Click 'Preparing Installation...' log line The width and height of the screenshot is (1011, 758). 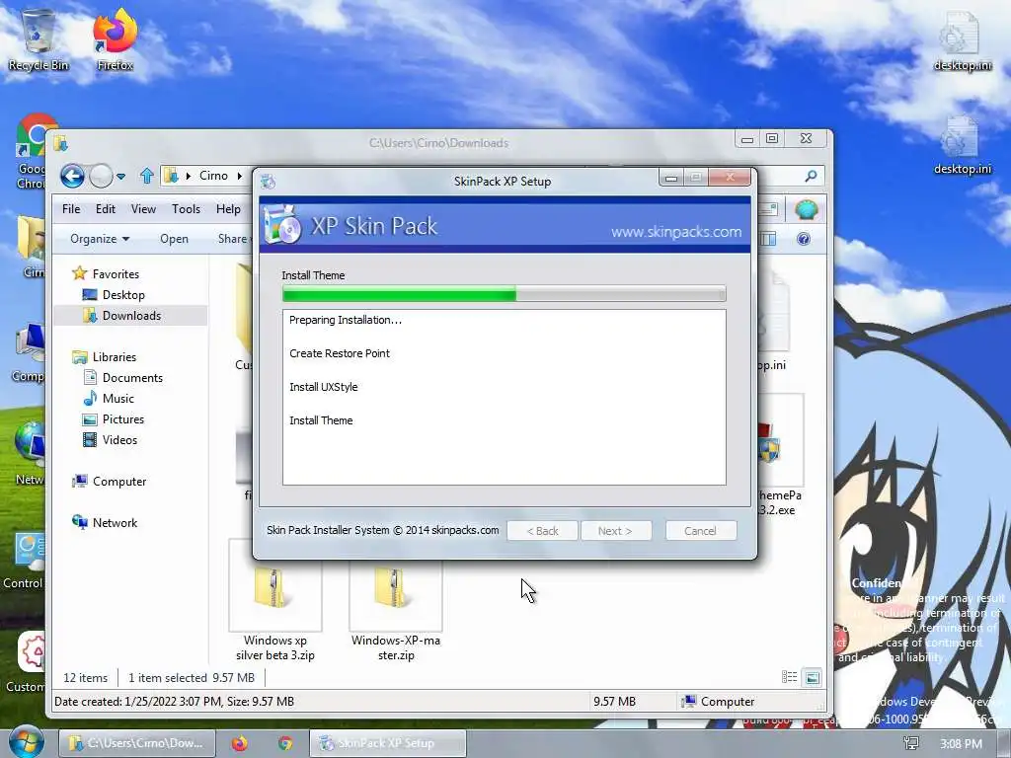(x=346, y=320)
